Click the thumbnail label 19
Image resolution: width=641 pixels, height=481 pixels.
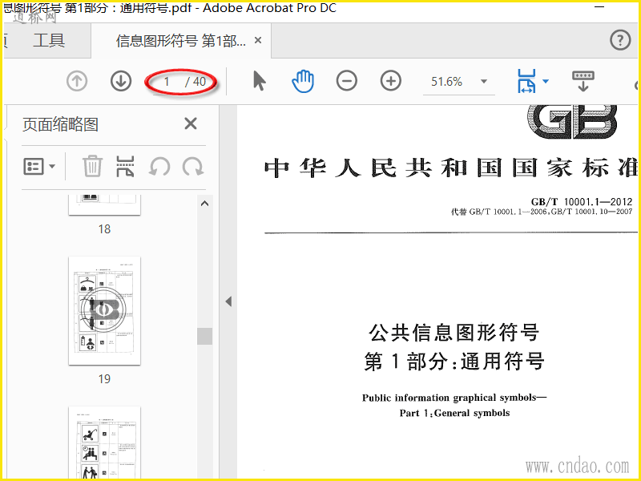click(104, 378)
